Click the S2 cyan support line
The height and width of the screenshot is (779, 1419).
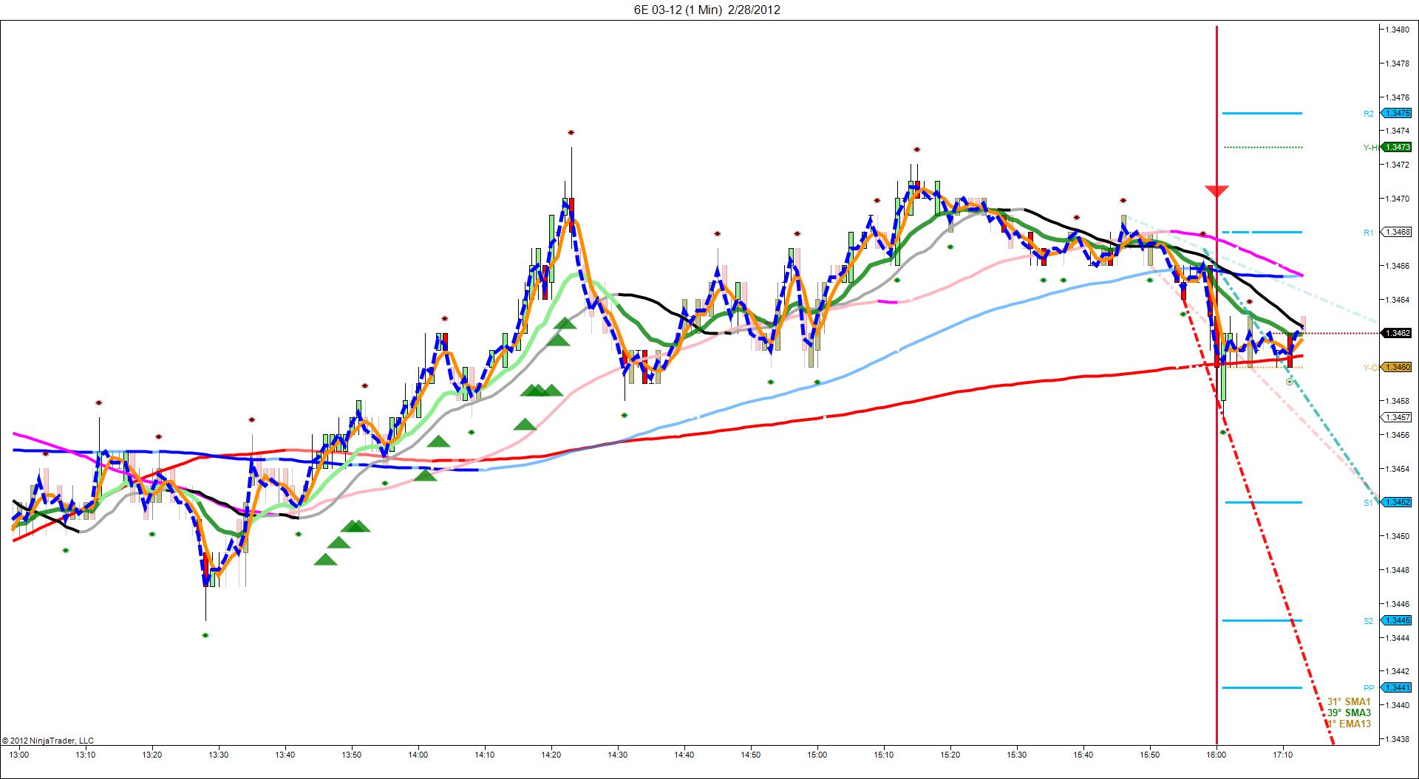click(x=1262, y=620)
